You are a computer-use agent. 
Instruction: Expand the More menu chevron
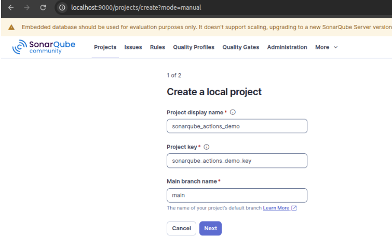click(336, 47)
